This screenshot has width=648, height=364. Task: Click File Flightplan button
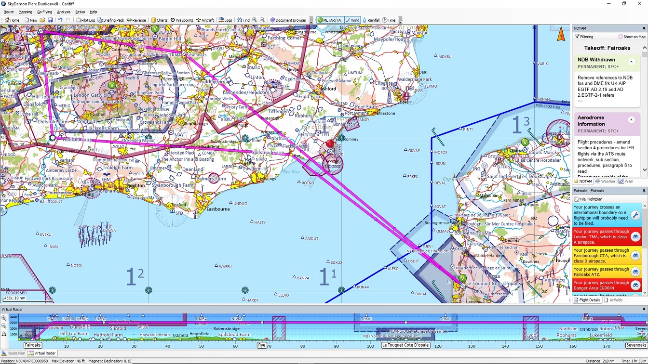tap(588, 199)
